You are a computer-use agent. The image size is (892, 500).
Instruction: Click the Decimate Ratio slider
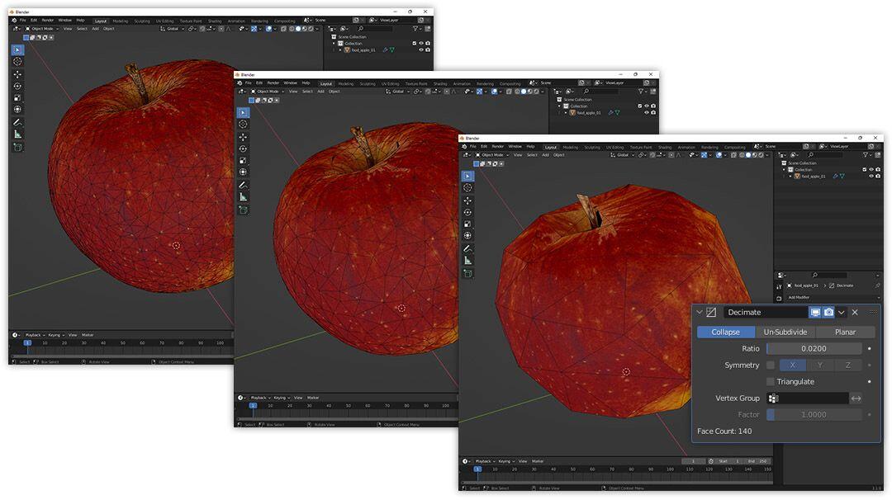[814, 349]
